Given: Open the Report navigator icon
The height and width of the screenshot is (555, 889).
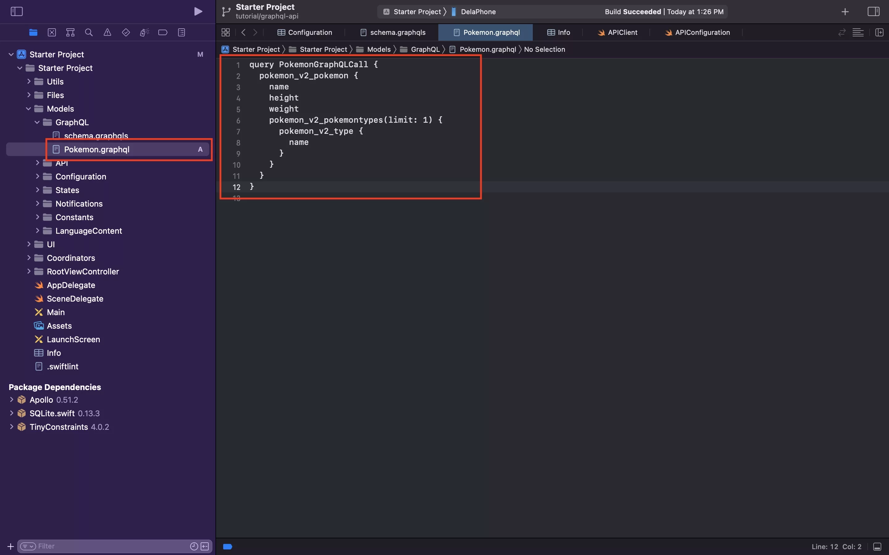Looking at the screenshot, I should (x=182, y=33).
